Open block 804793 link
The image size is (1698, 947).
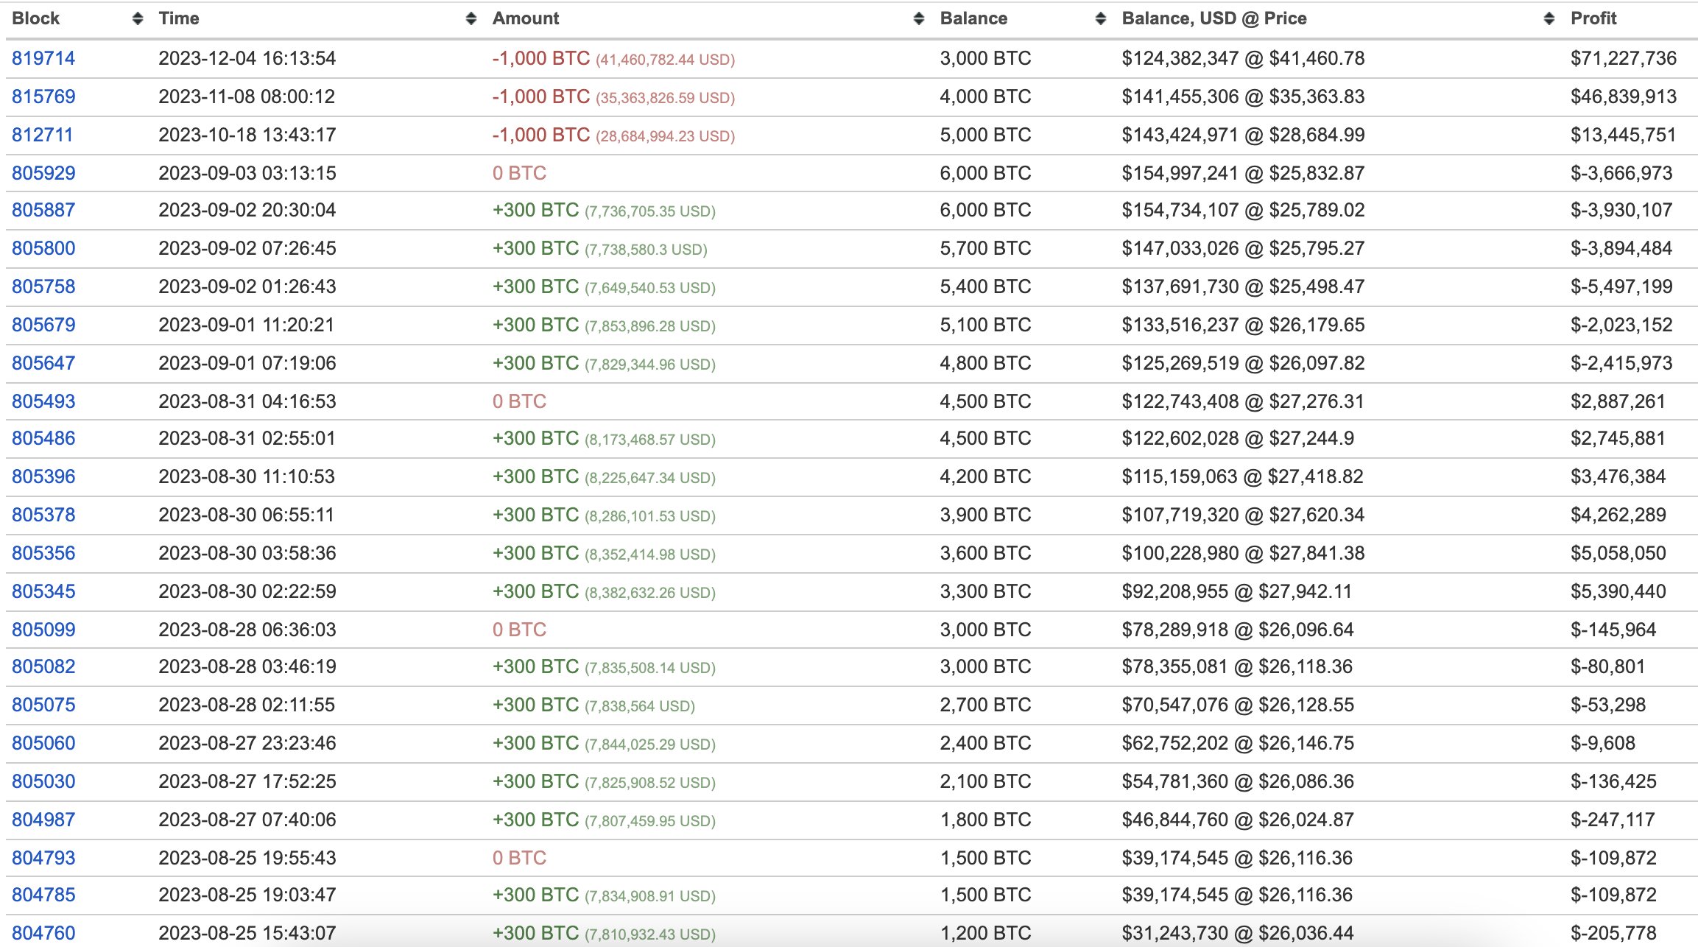pyautogui.click(x=43, y=858)
